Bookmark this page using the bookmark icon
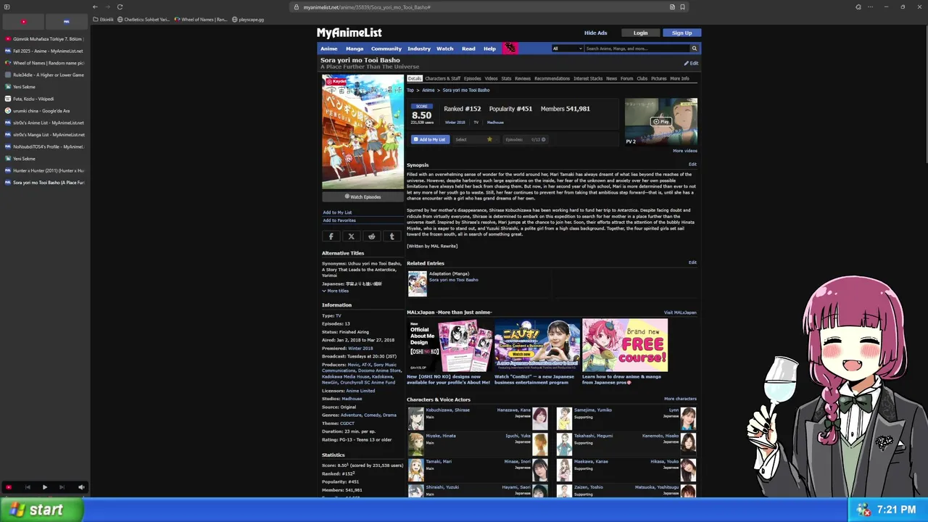928x522 pixels. coord(682,7)
